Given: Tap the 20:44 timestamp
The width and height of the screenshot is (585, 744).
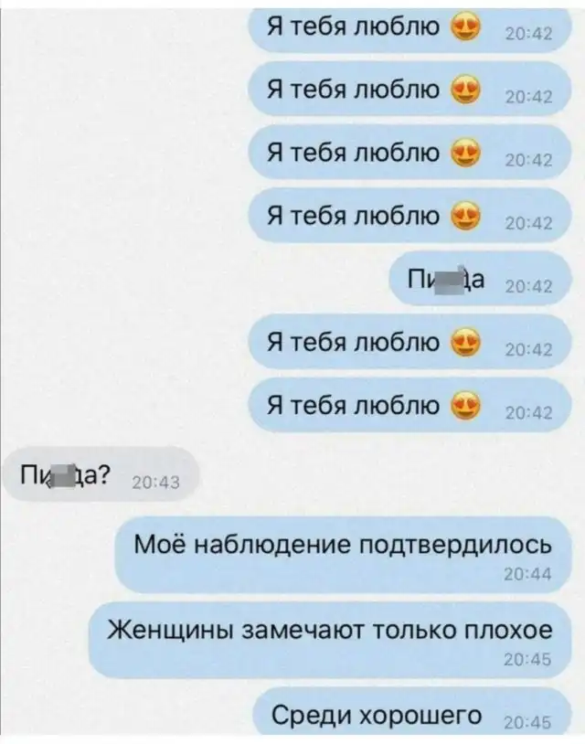Looking at the screenshot, I should tap(527, 575).
